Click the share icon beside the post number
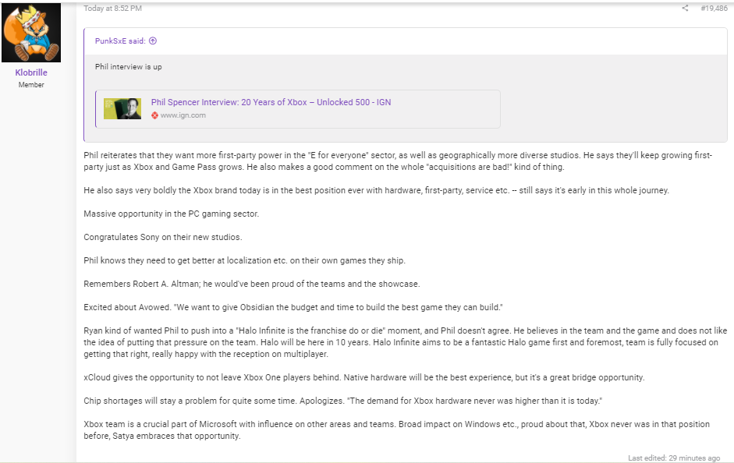This screenshot has width=734, height=463. tap(685, 9)
